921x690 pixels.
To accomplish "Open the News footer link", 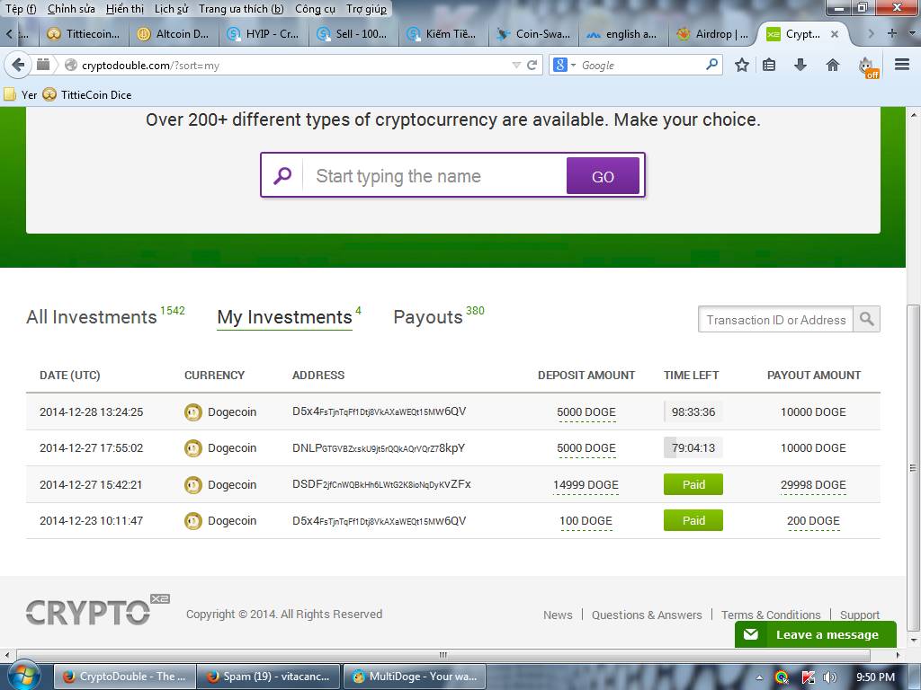I will click(x=558, y=615).
